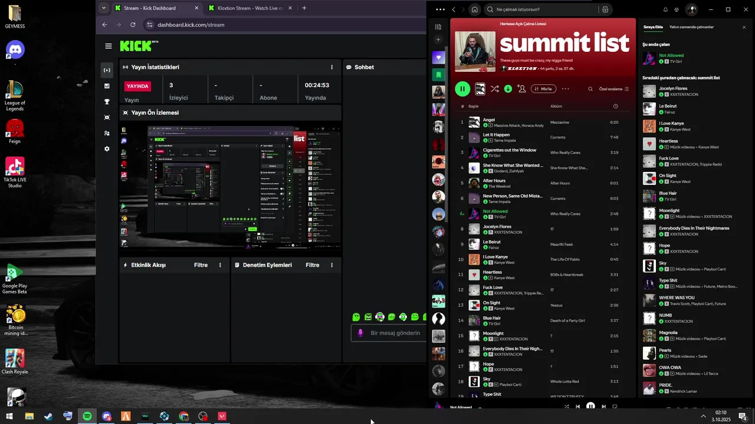Open Discord desktop shortcut
Screen dimensions: 755x424
15,52
